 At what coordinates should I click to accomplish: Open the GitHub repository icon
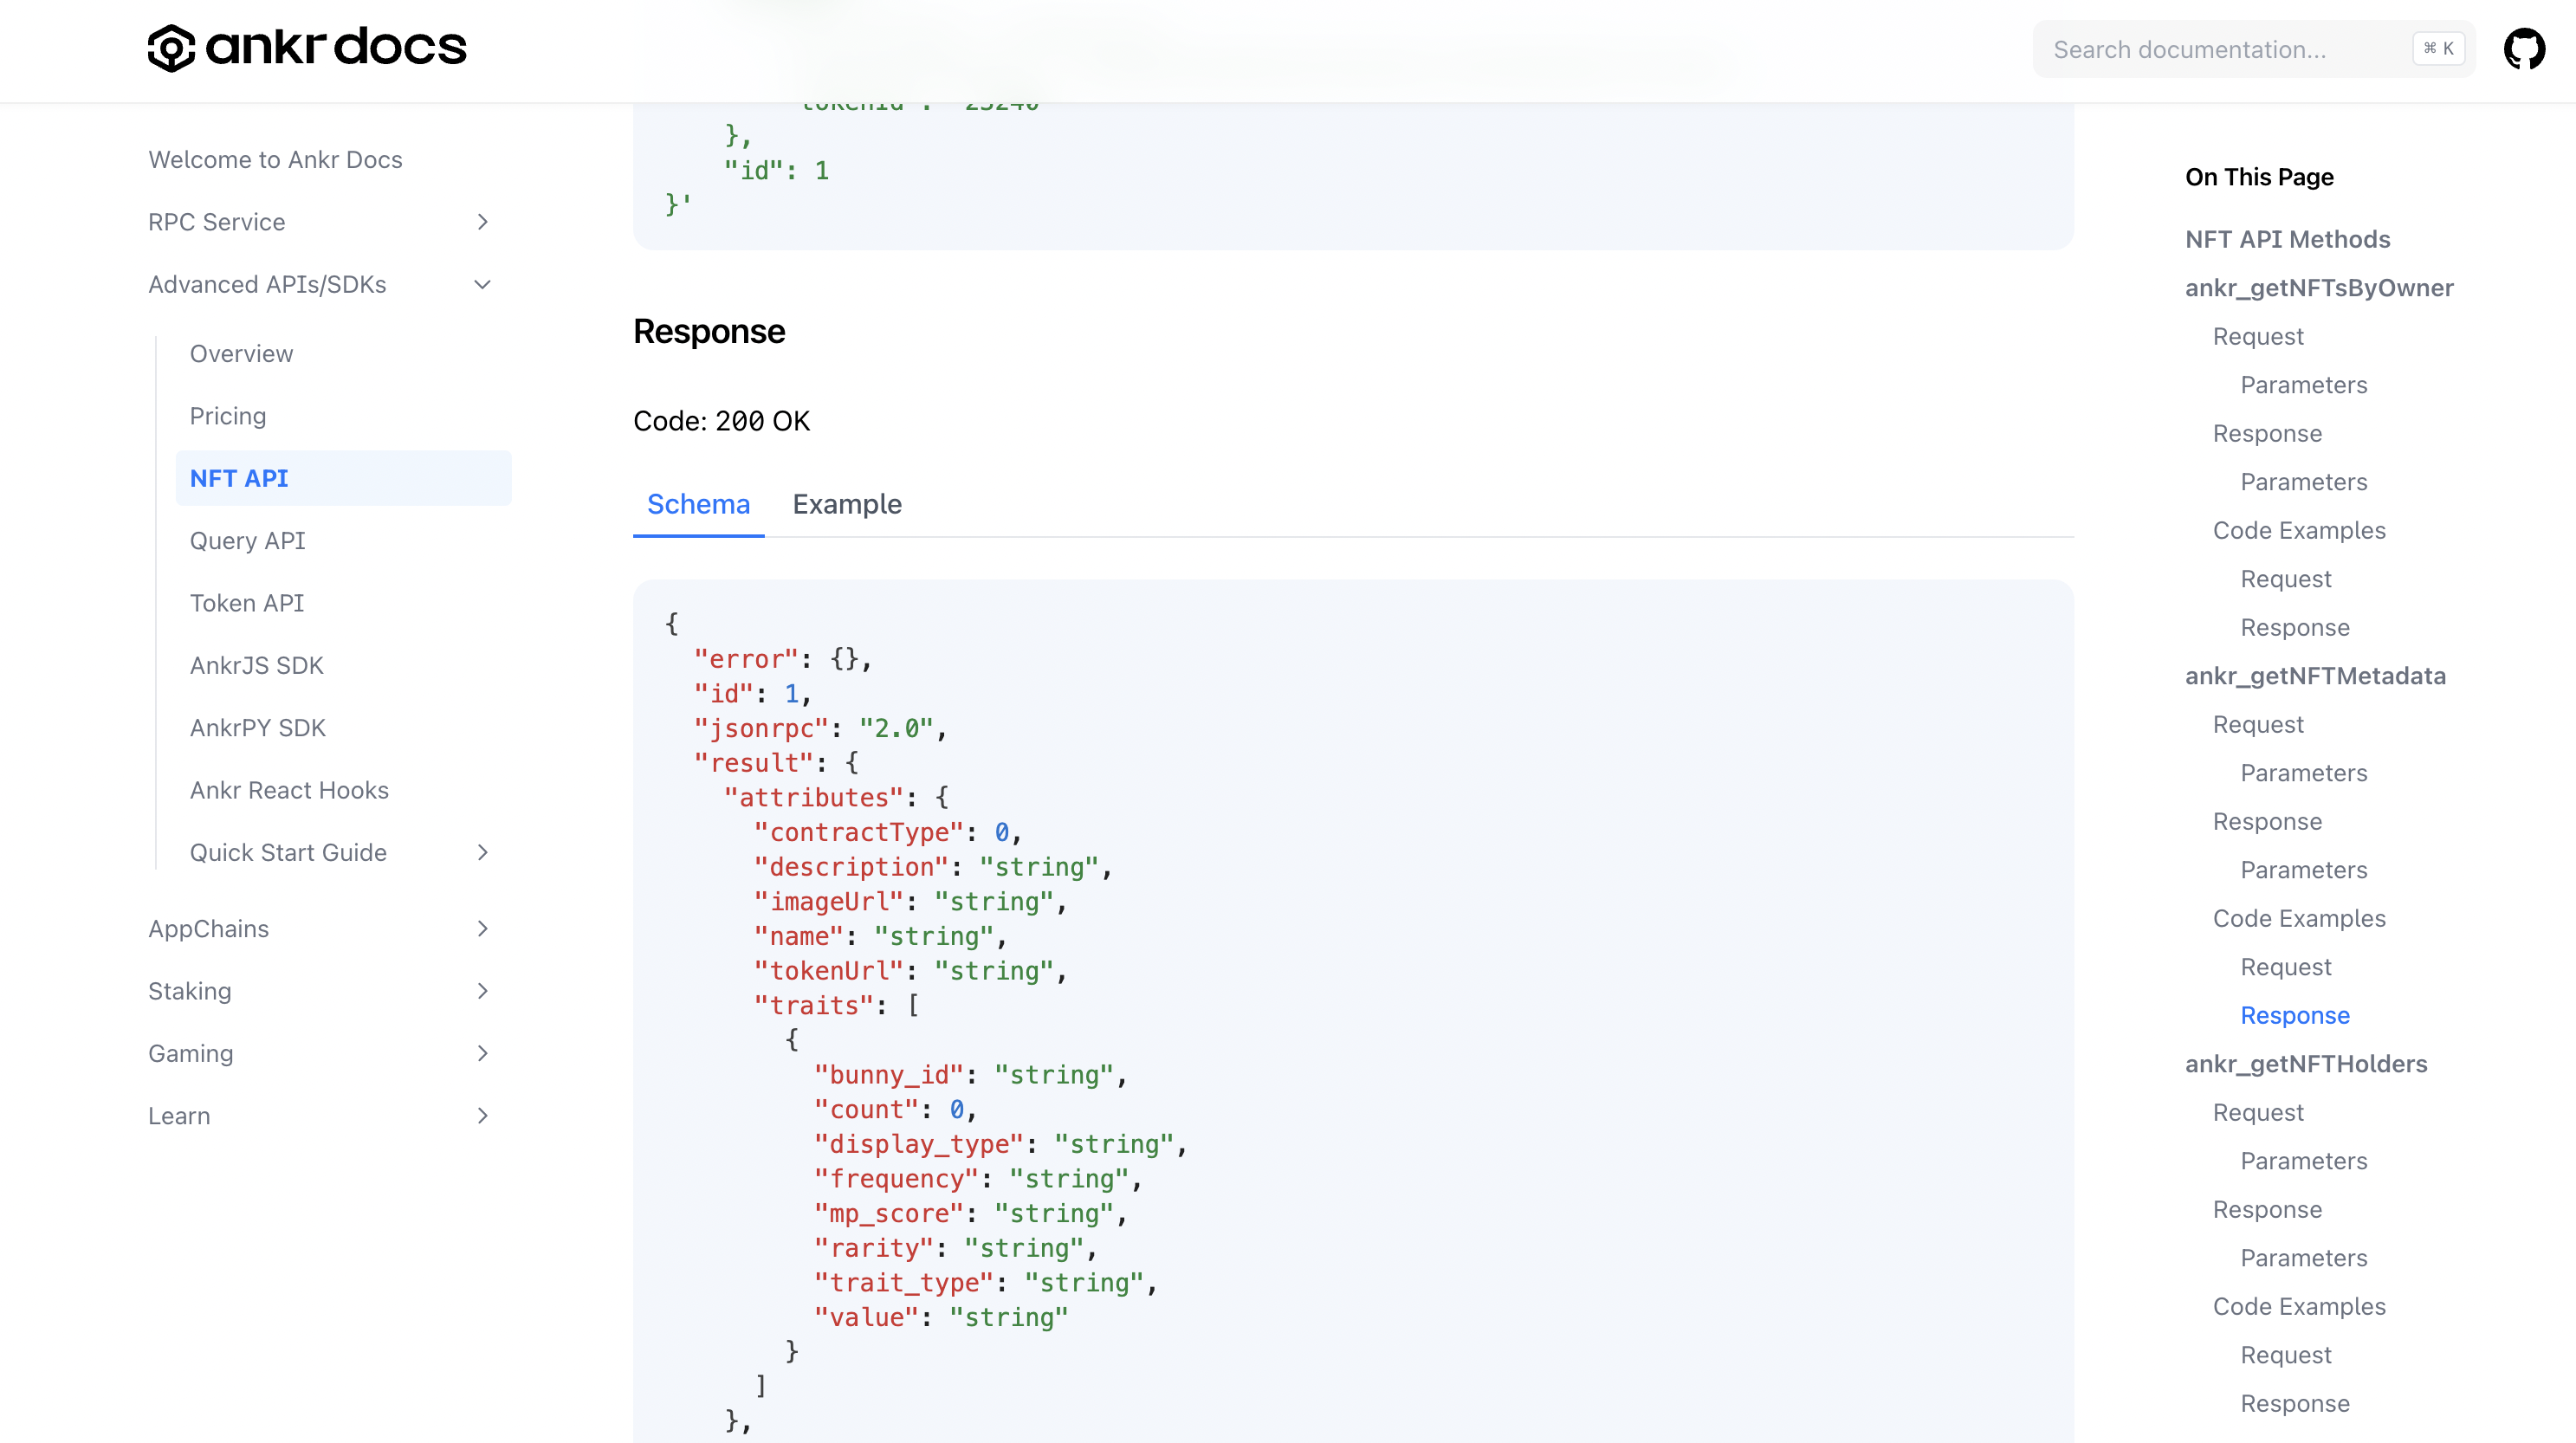click(2527, 47)
